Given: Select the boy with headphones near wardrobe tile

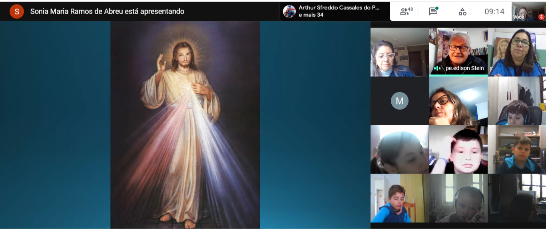Looking at the screenshot, I should (x=517, y=101).
